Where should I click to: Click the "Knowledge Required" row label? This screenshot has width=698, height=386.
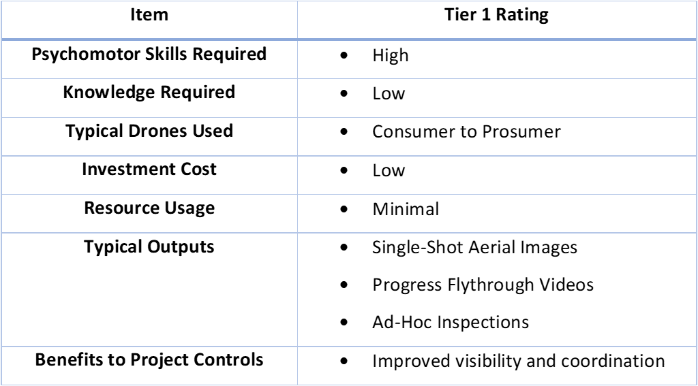pyautogui.click(x=149, y=93)
